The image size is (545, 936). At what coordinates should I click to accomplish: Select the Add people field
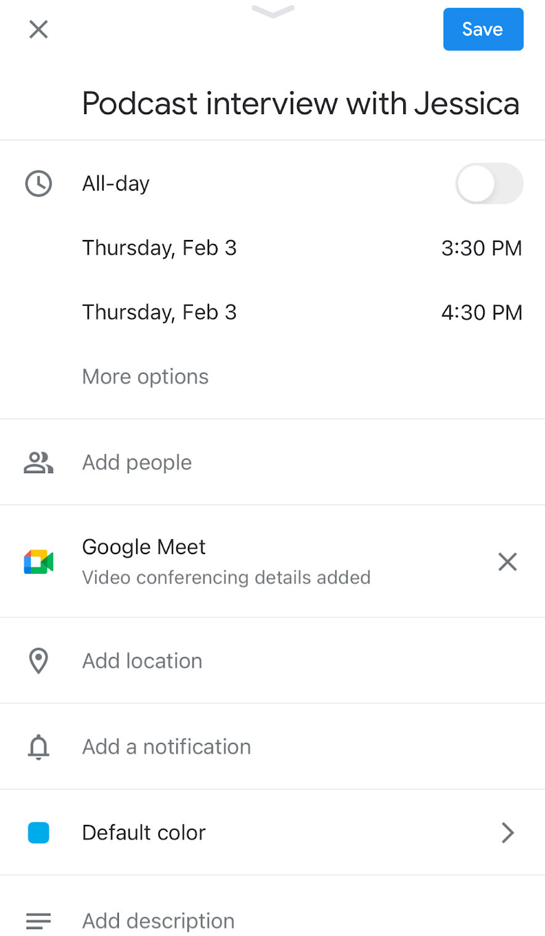137,462
